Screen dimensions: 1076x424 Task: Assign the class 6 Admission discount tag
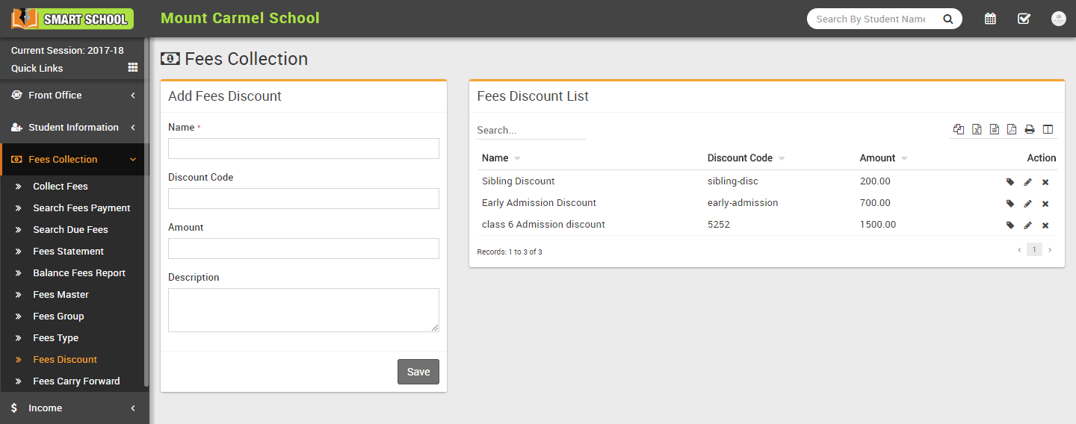point(1010,225)
